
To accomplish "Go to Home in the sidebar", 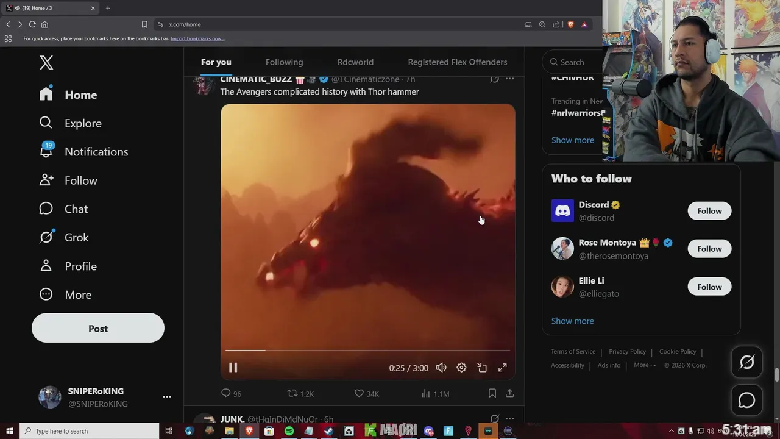I will 68,95.
